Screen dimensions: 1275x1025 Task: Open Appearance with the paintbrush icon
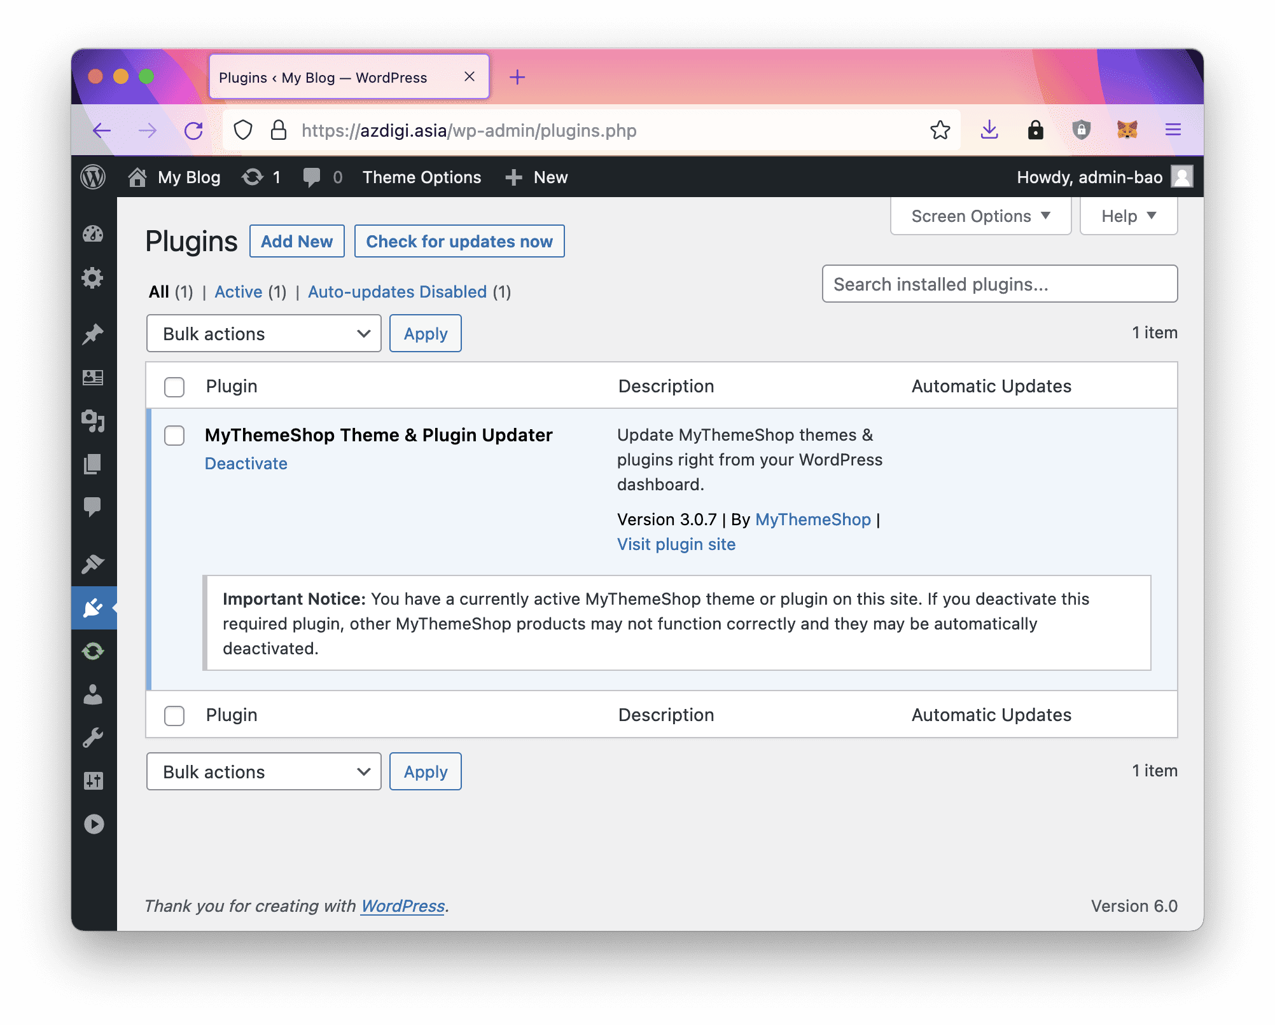click(x=94, y=563)
